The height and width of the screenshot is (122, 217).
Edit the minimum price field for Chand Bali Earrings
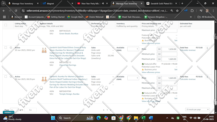169,54
